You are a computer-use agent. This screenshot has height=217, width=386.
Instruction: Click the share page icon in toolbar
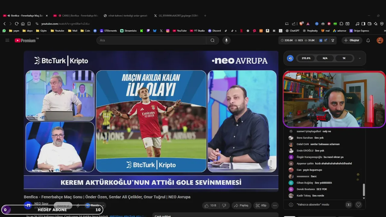click(294, 24)
